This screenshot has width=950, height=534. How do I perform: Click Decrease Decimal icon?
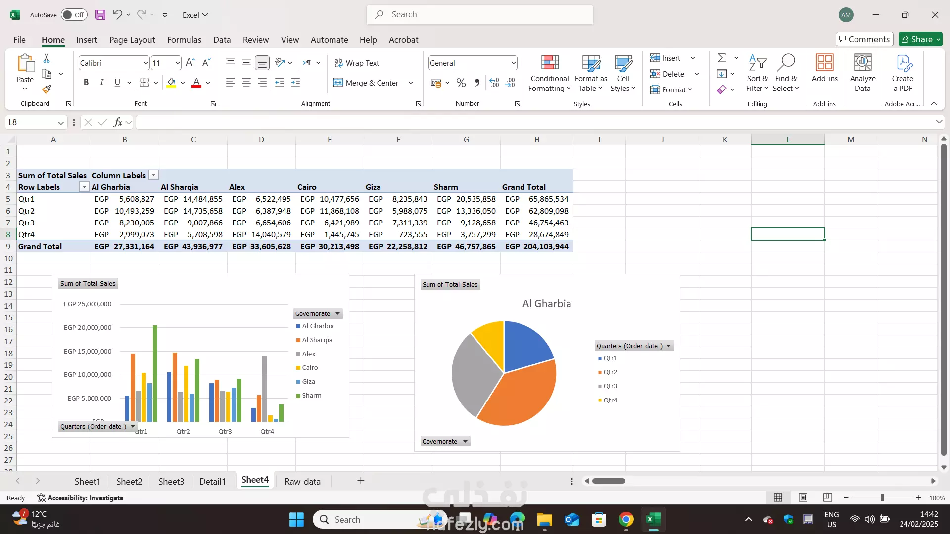510,83
